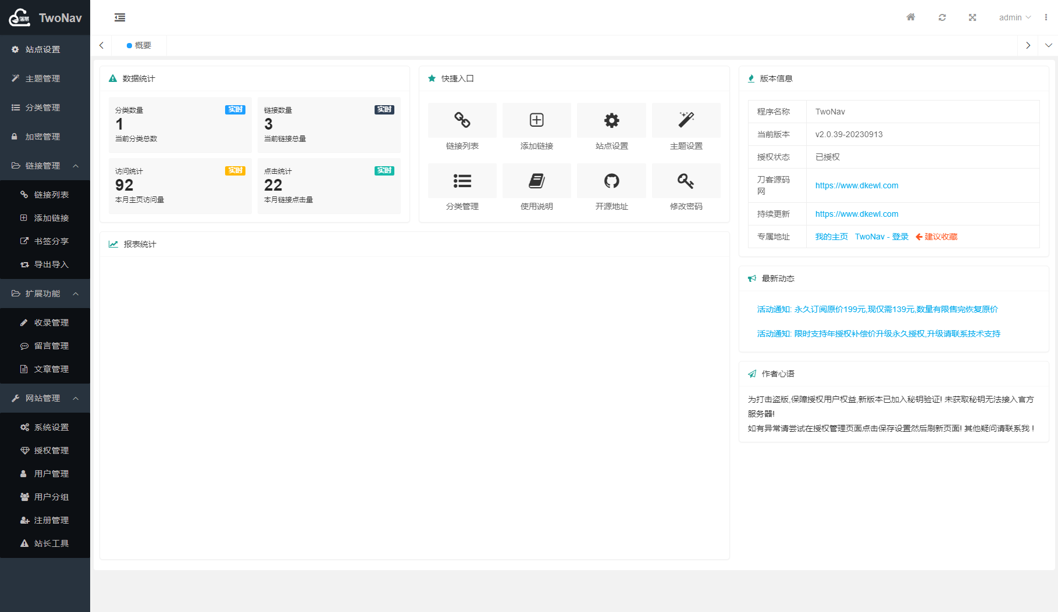
Task: Switch to the 概要 tab
Action: click(140, 45)
